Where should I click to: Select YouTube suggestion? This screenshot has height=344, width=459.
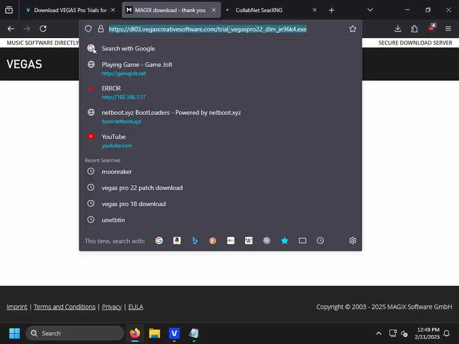[220, 141]
